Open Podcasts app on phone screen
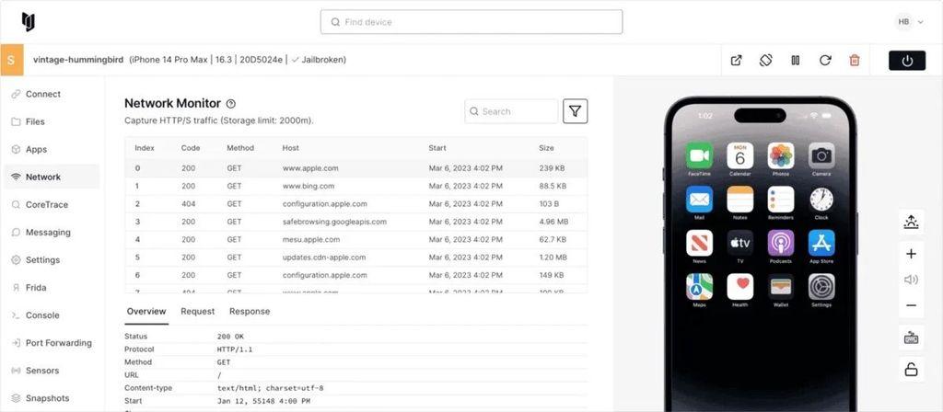Image resolution: width=943 pixels, height=412 pixels. pyautogui.click(x=781, y=243)
